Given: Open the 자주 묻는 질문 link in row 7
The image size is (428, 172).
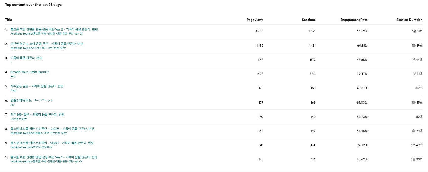Looking at the screenshot, I should [x=37, y=115].
